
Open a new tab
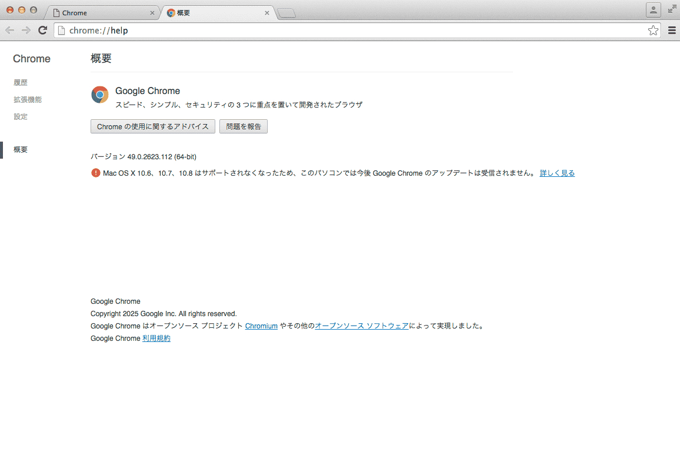coord(286,14)
